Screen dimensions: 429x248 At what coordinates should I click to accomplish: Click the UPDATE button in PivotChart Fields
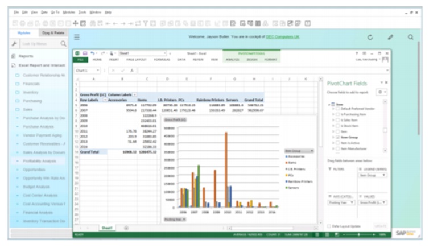click(x=380, y=226)
